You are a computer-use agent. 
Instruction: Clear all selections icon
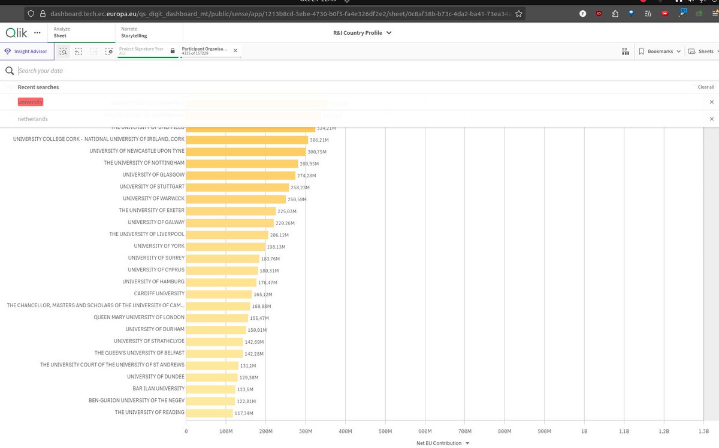coord(108,52)
